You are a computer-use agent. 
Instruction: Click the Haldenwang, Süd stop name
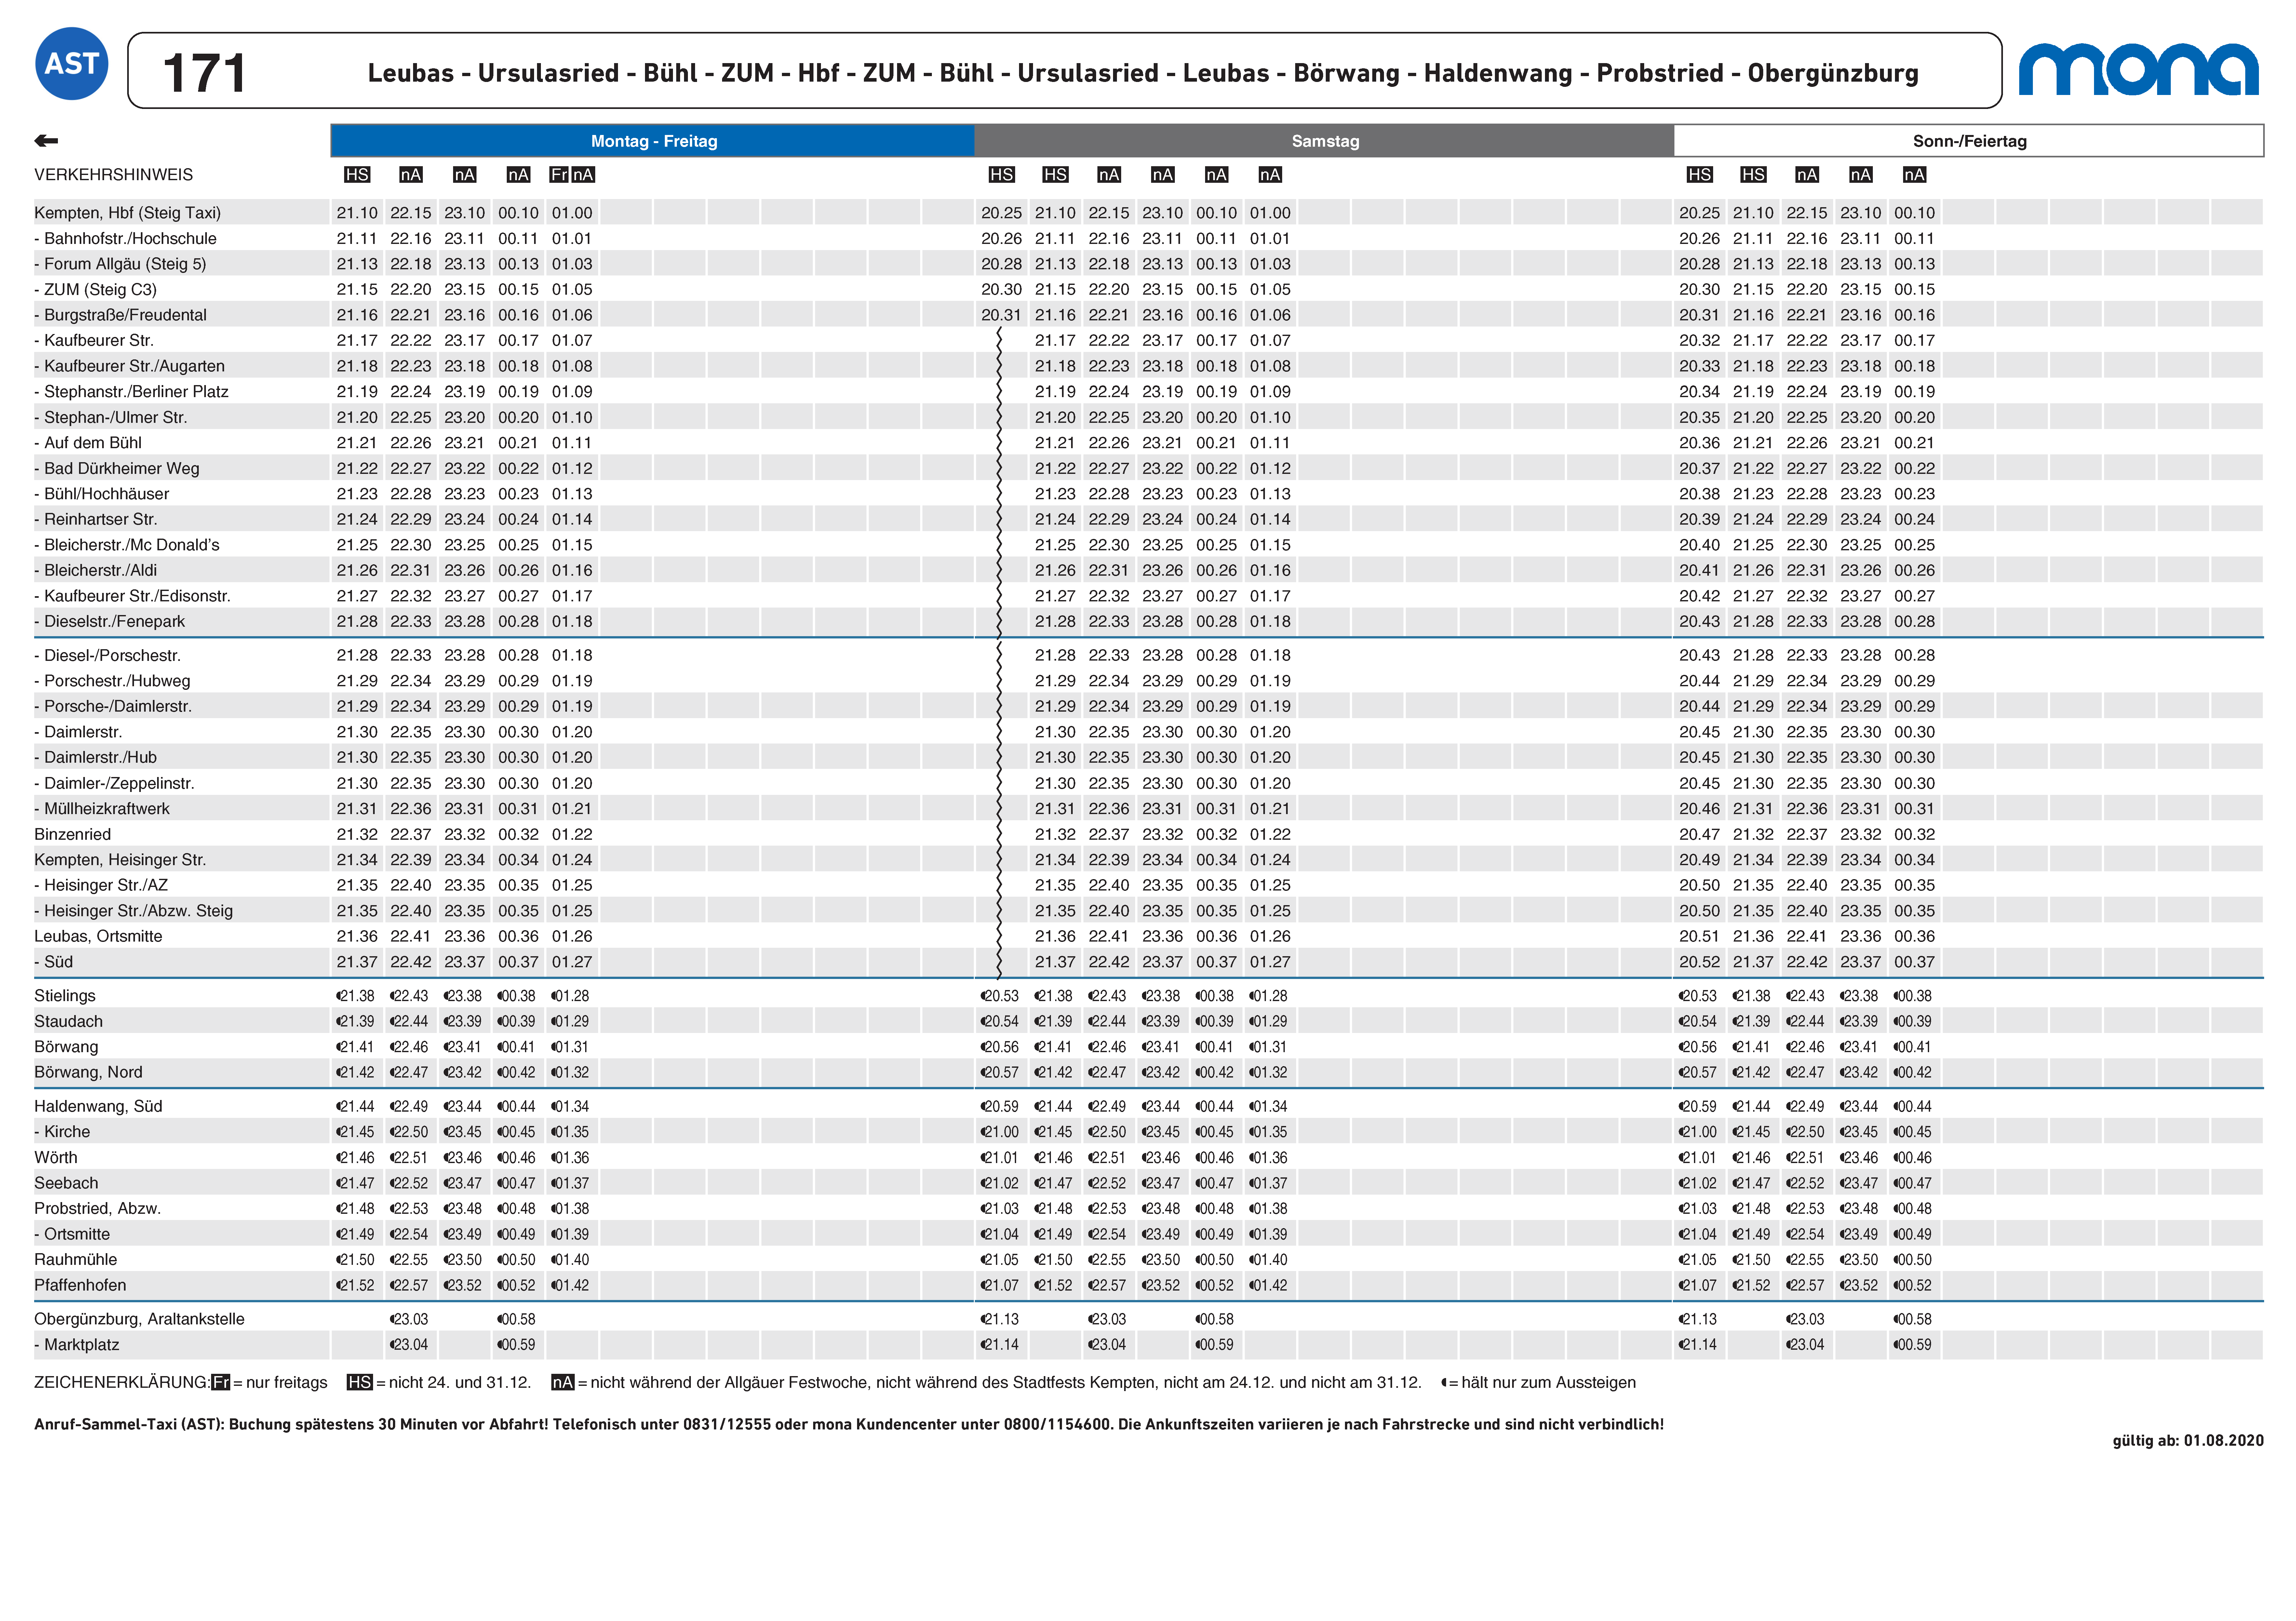[x=98, y=1106]
